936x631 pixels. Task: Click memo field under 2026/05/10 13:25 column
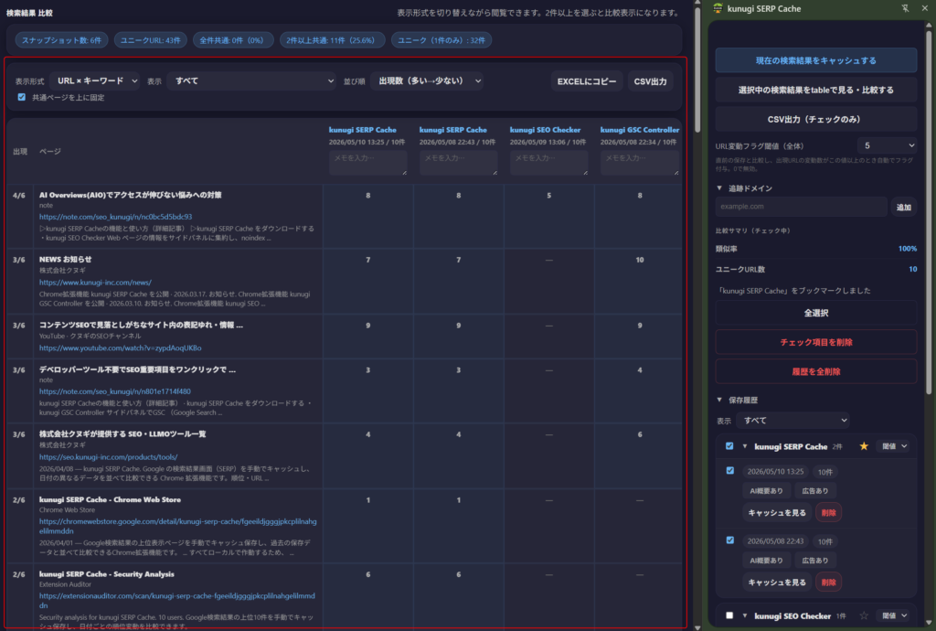coord(367,163)
